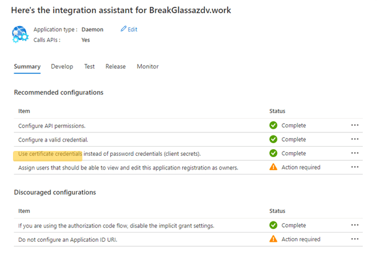Image resolution: width=377 pixels, height=253 pixels.
Task: Switch to the Develop tab
Action: tap(62, 67)
